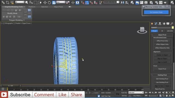Image resolution: width=175 pixels, height=98 pixels.
Task: Open the Utilities panel hammer icon
Action: coord(172,24)
